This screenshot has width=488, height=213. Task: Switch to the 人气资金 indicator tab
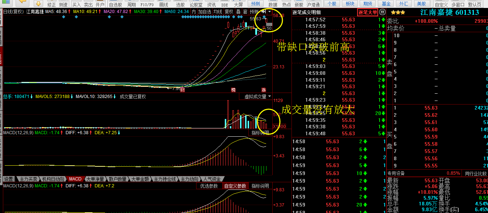pos(212,179)
